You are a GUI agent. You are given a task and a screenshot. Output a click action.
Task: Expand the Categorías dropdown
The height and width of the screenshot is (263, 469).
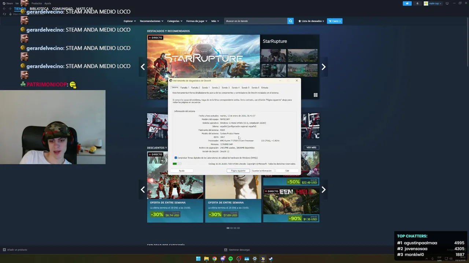tap(175, 21)
